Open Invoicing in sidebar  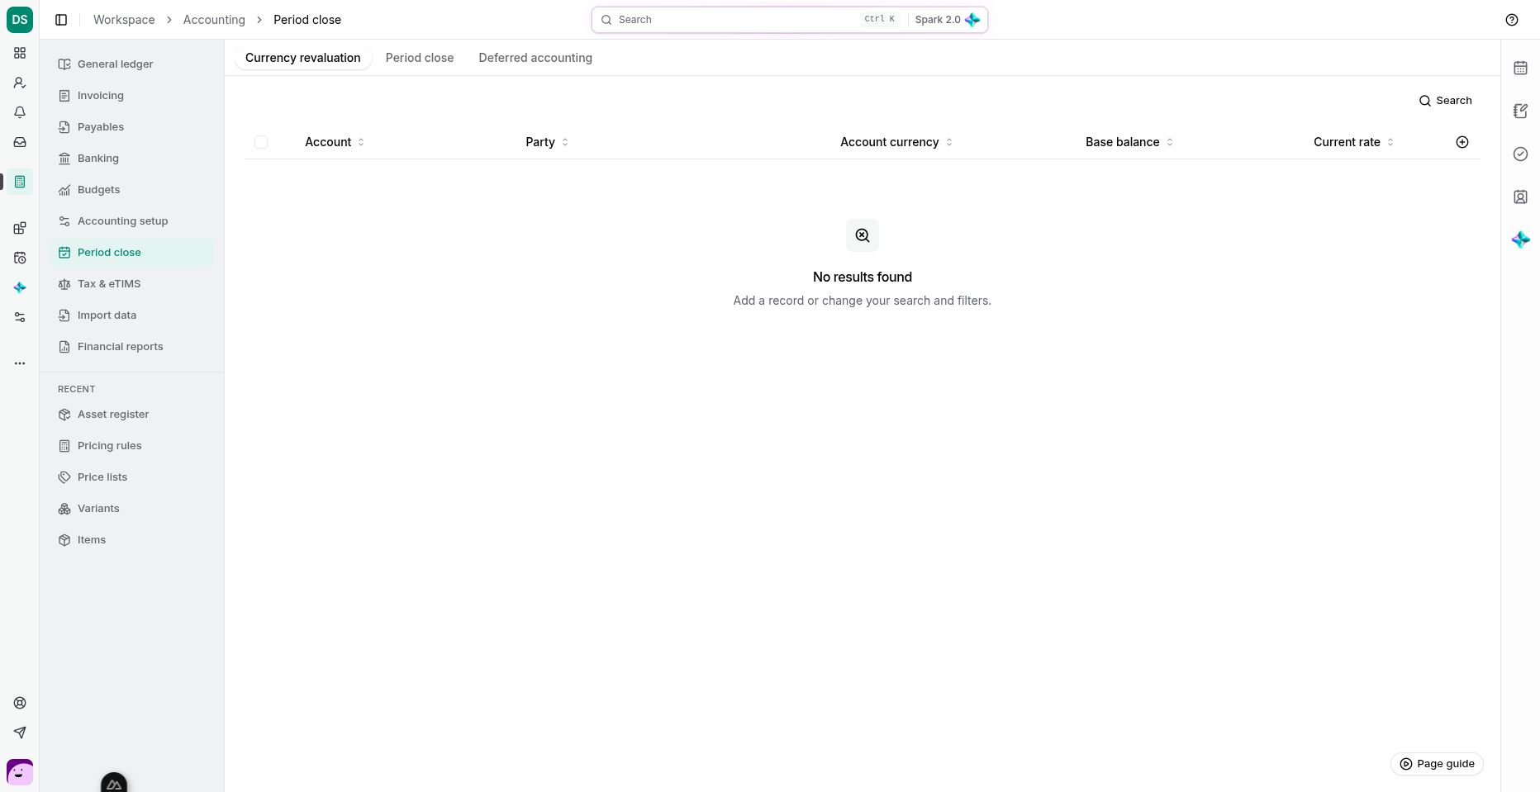(131, 96)
